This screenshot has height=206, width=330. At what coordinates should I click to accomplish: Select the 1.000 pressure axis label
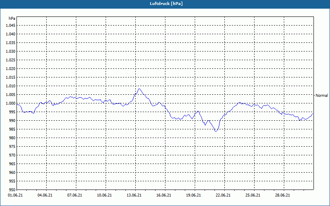11,103
